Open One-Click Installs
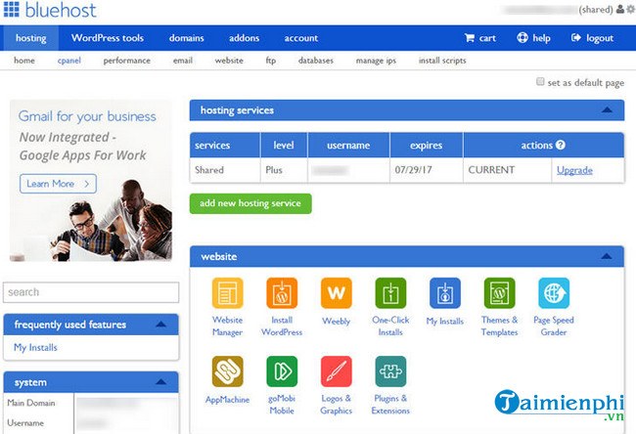 click(390, 293)
